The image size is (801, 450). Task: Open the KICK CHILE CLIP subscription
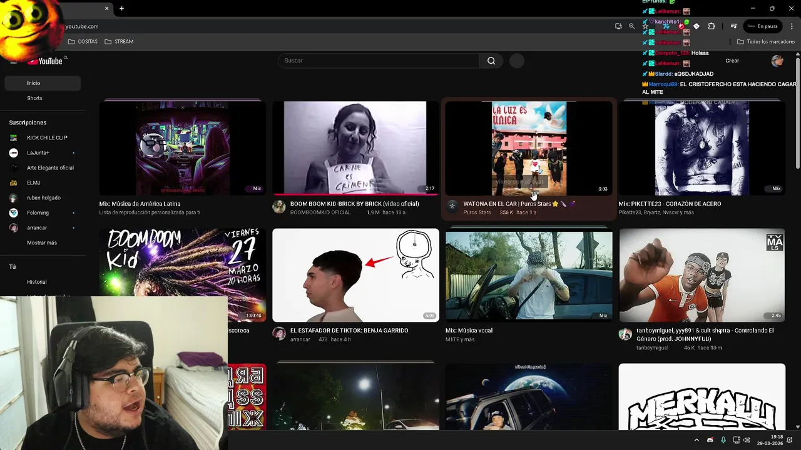pyautogui.click(x=43, y=137)
